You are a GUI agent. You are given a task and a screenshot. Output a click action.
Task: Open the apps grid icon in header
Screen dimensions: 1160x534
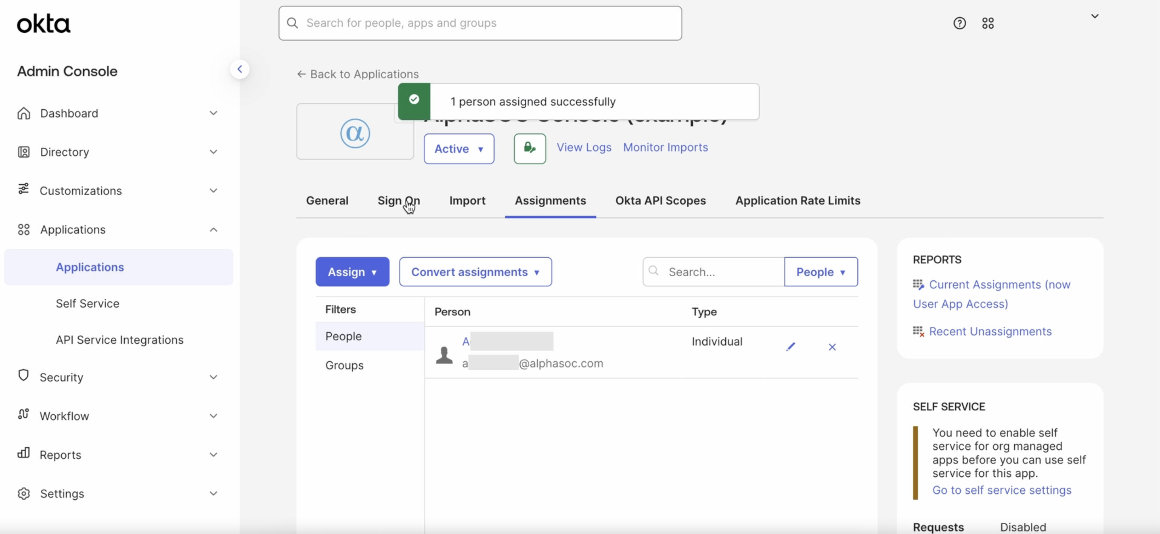988,23
